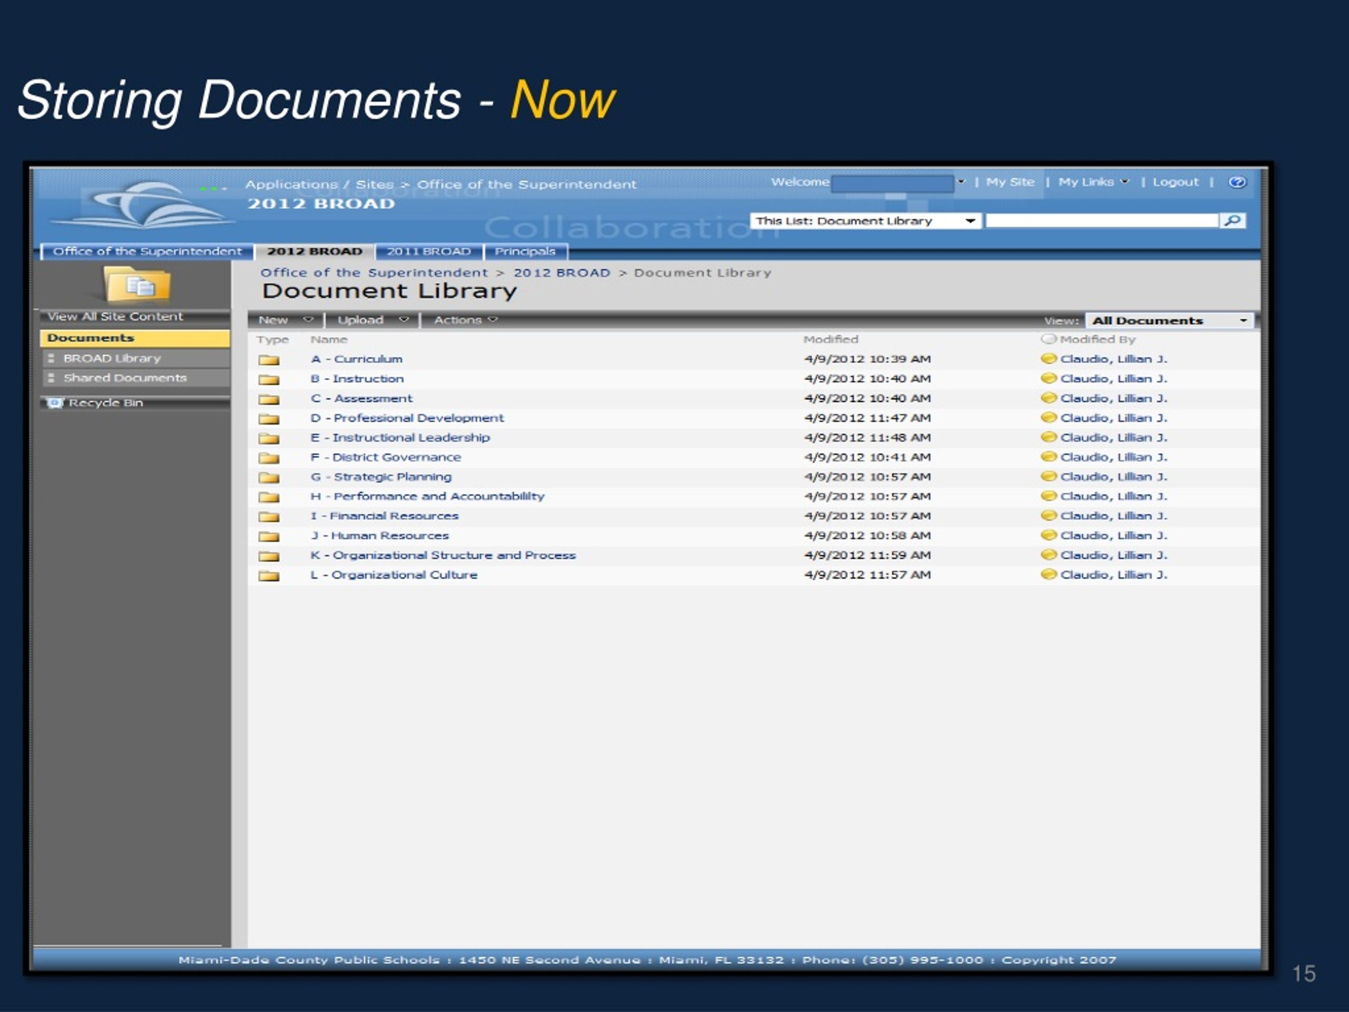
Task: Open K - Organizational Structure and Process folder
Action: [443, 556]
